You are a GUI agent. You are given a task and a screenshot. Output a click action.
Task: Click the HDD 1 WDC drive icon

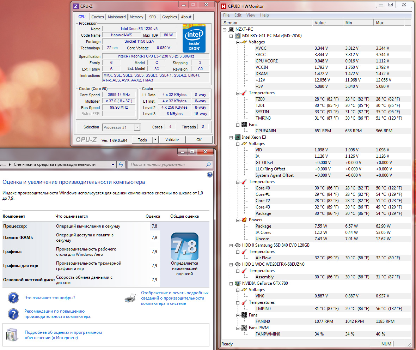pyautogui.click(x=238, y=264)
